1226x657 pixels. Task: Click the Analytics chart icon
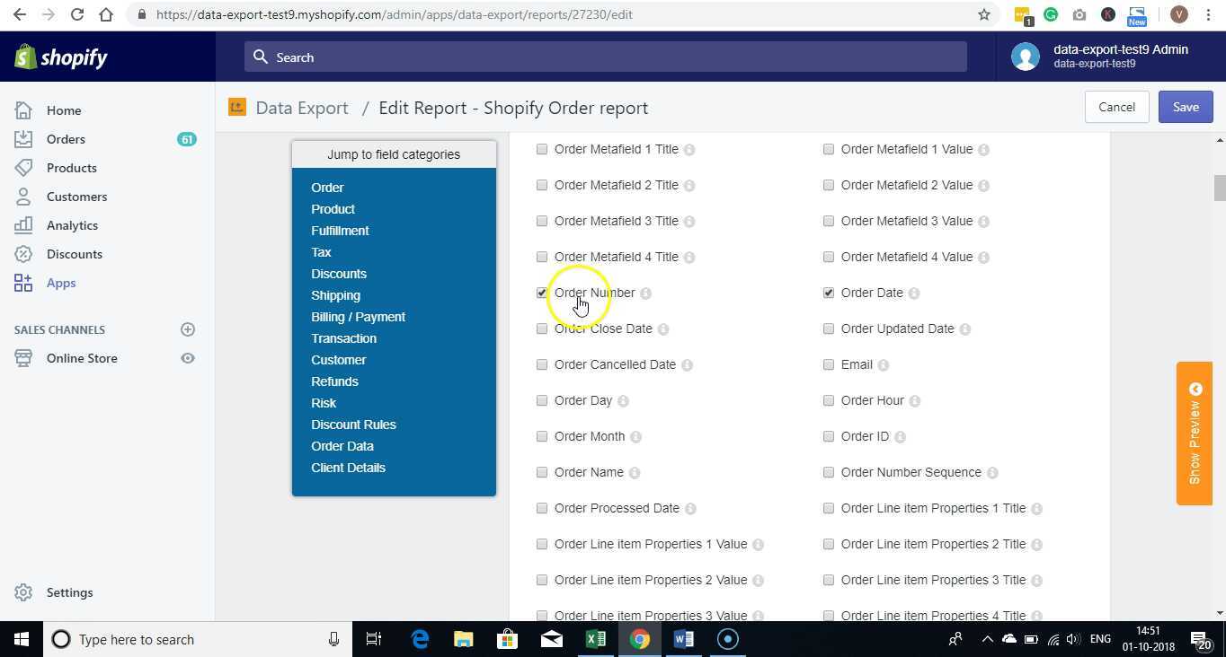point(23,225)
